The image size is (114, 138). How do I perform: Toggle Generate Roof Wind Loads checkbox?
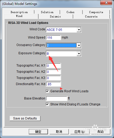click(47, 91)
